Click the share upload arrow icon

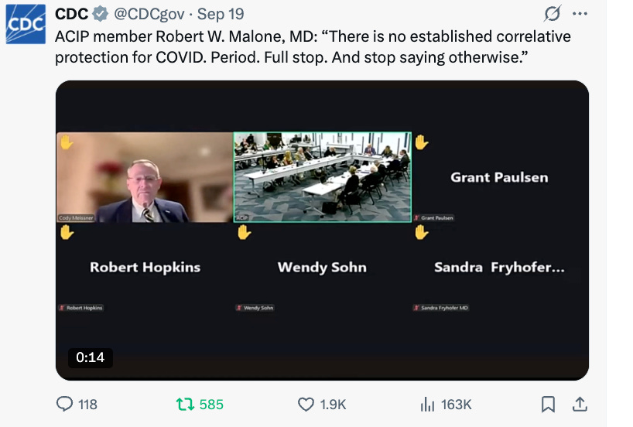pyautogui.click(x=578, y=404)
